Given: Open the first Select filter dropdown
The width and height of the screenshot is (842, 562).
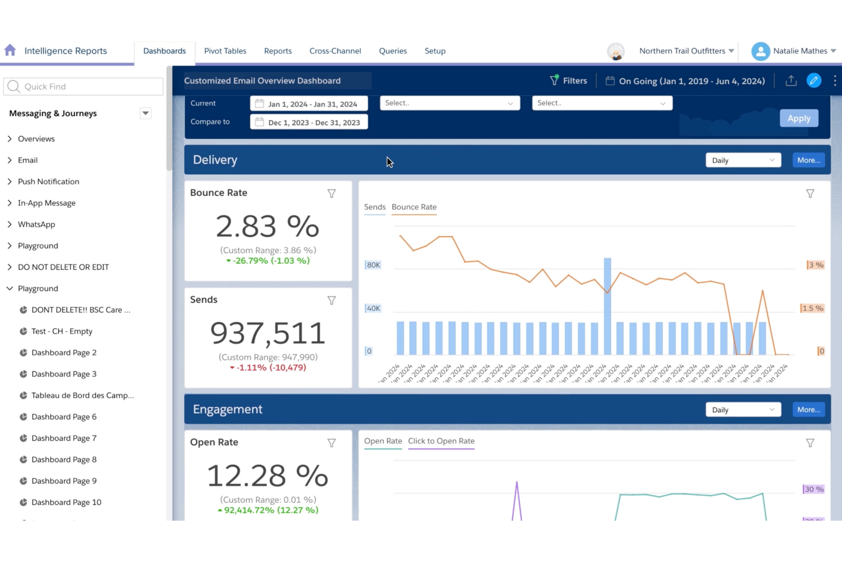Looking at the screenshot, I should 449,103.
